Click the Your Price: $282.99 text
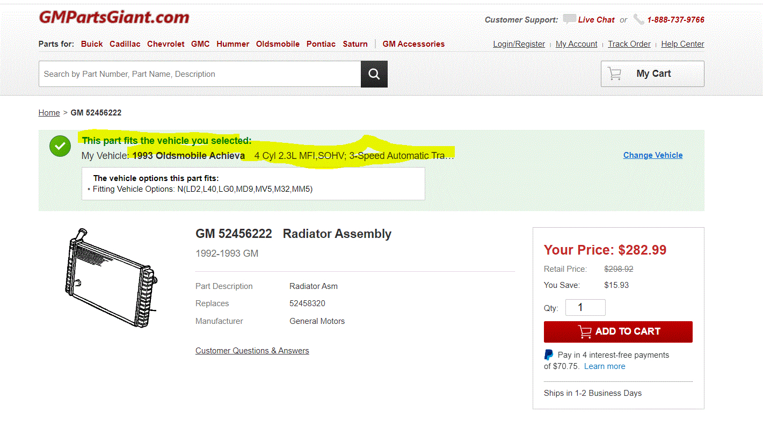Image resolution: width=763 pixels, height=427 pixels. [605, 250]
